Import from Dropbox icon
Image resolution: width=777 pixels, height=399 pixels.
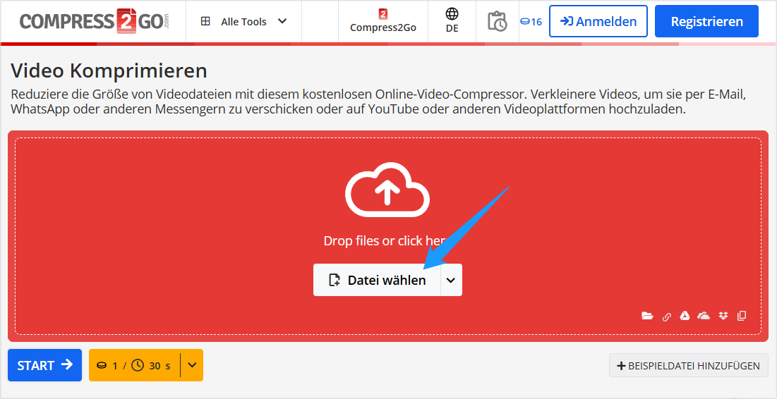click(x=723, y=316)
